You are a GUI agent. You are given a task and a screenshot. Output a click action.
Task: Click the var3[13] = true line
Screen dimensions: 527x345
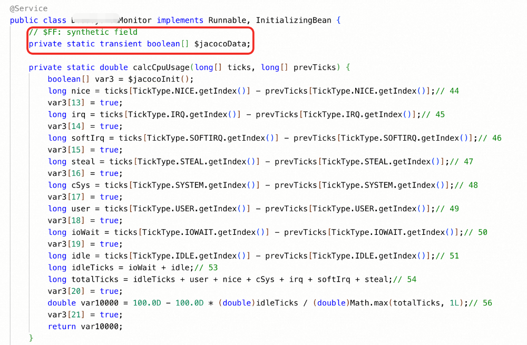(85, 103)
